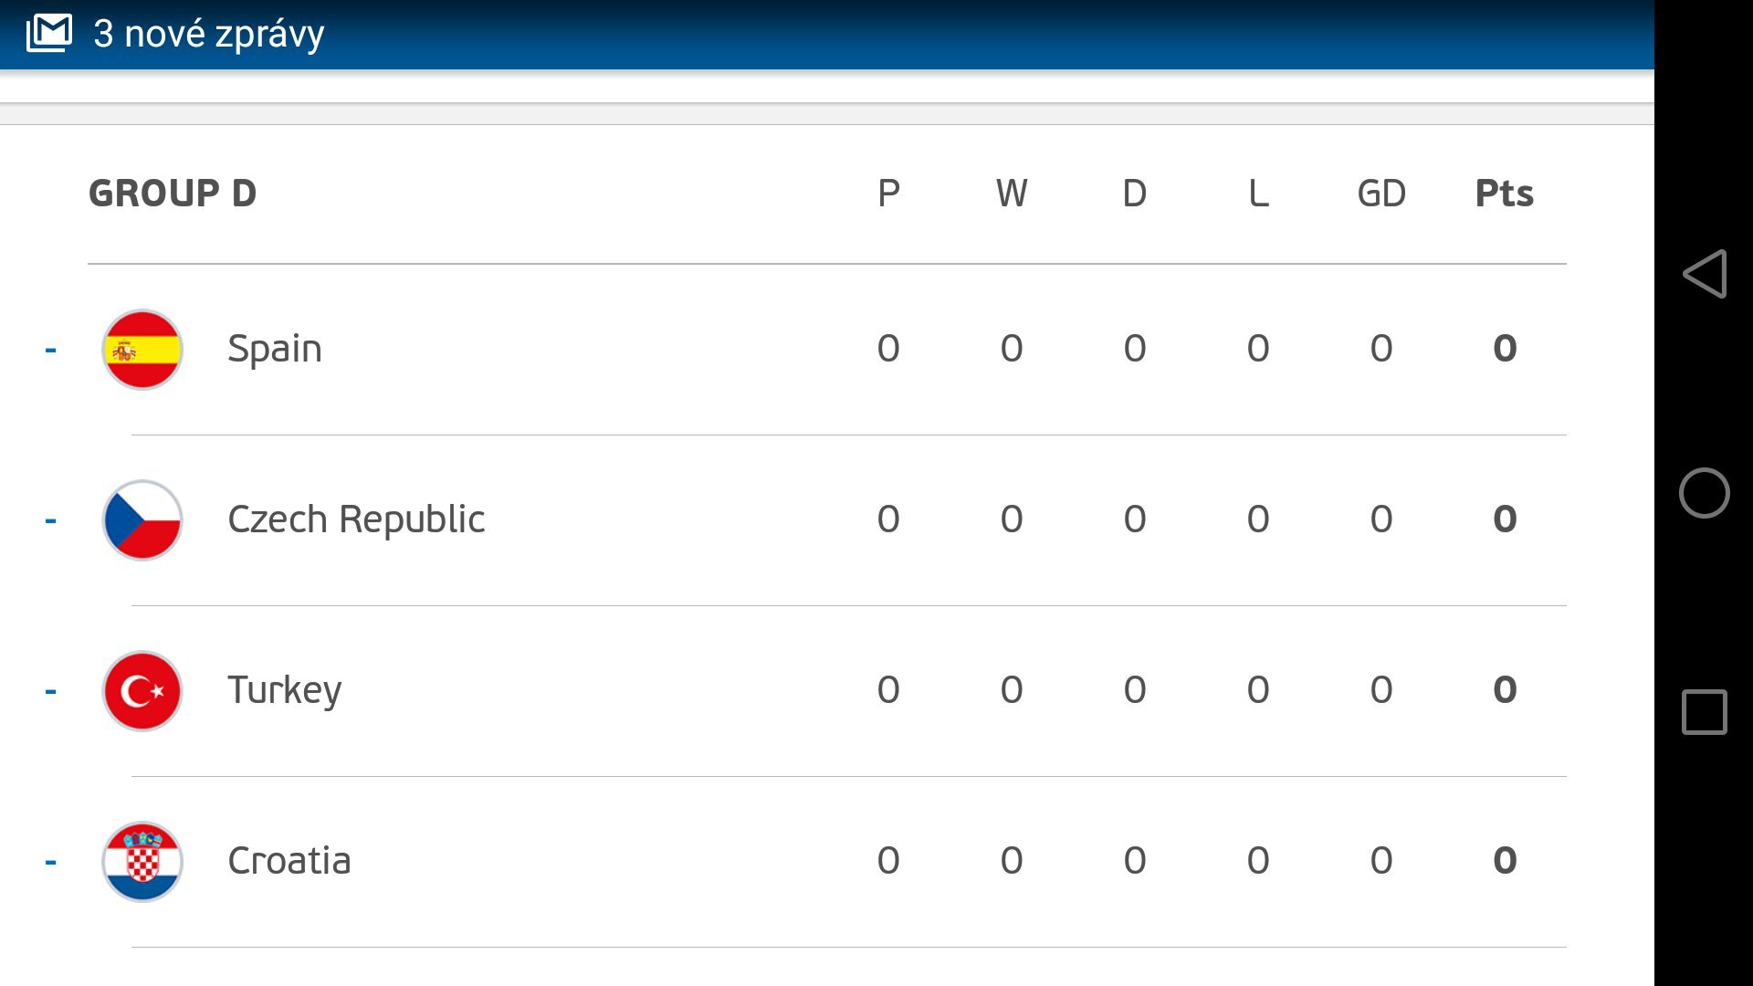Select the Pts column header
The width and height of the screenshot is (1753, 986).
pyautogui.click(x=1505, y=193)
